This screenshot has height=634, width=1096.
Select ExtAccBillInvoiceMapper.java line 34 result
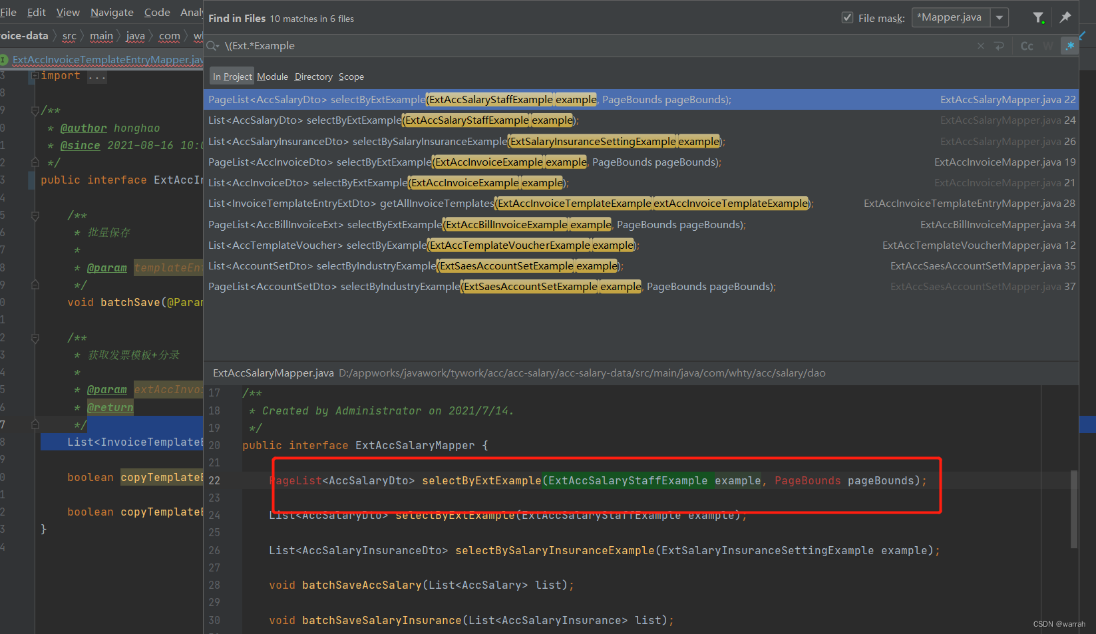pos(641,225)
